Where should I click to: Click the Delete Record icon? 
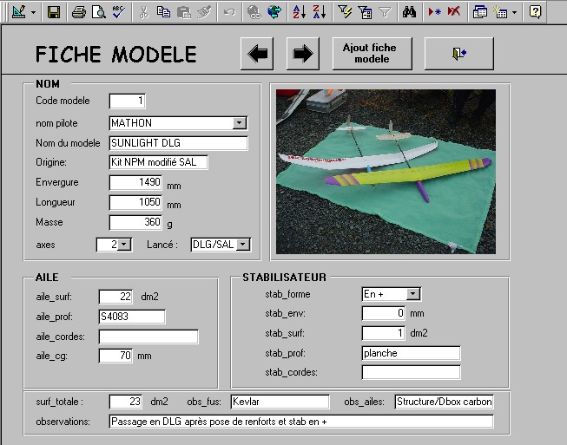tap(454, 12)
